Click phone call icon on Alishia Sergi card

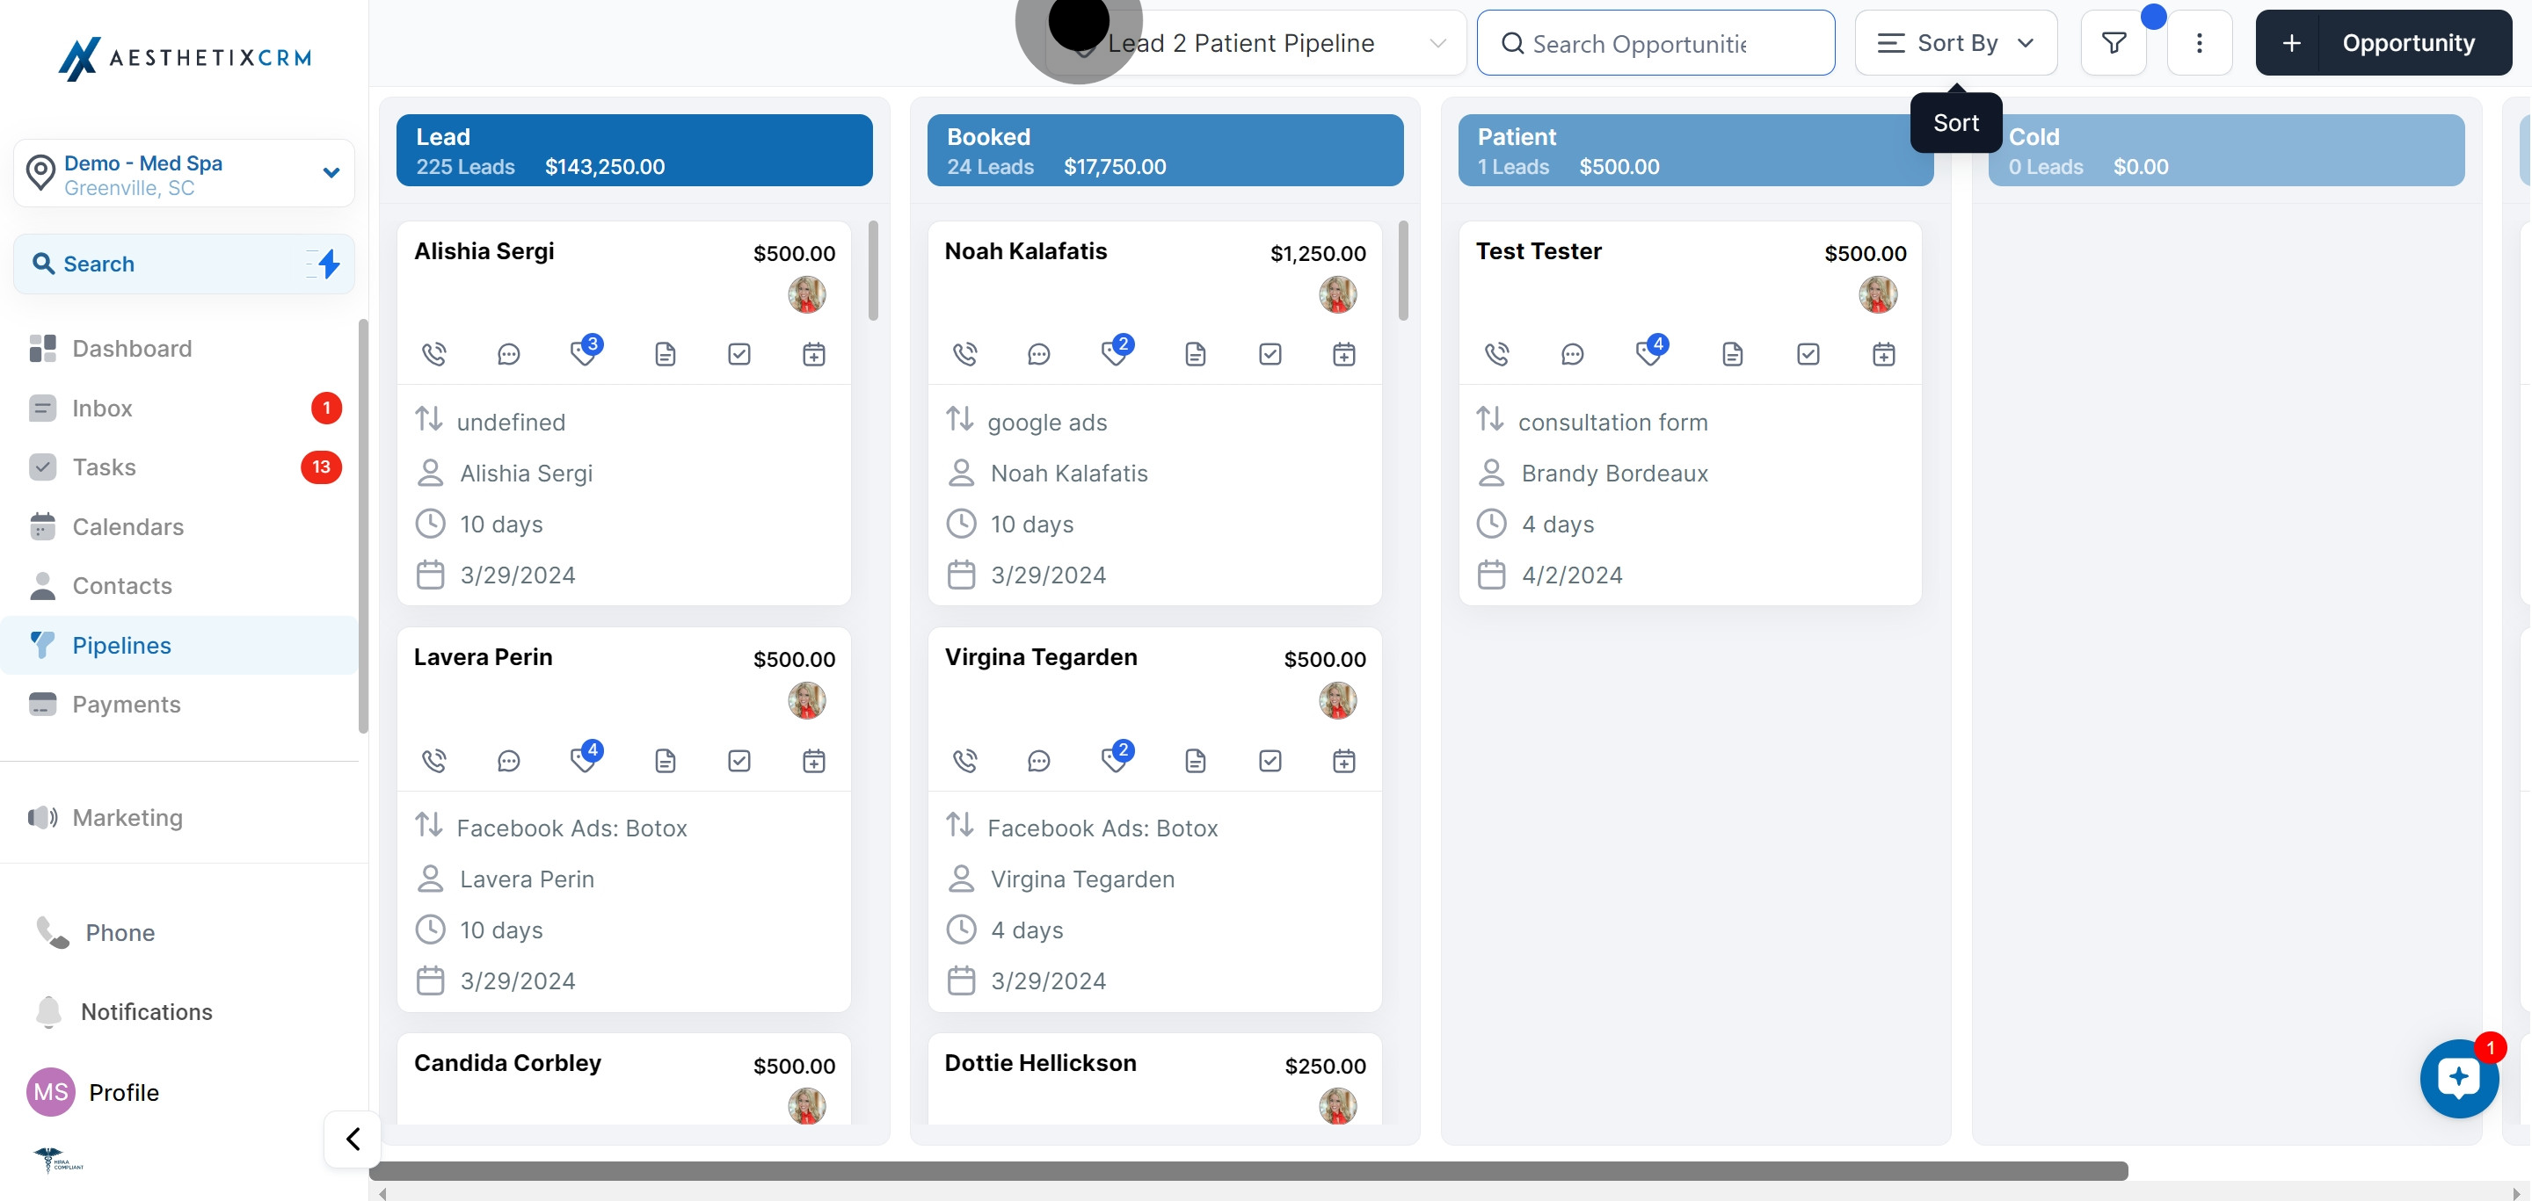tap(433, 355)
